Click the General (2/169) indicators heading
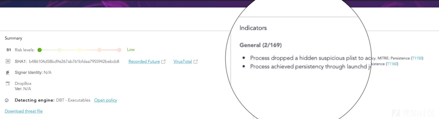Image resolution: width=439 pixels, height=119 pixels. [261, 45]
